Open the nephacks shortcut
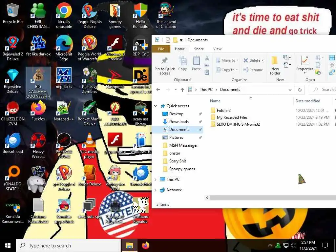This screenshot has width=336, height=252. click(x=64, y=79)
